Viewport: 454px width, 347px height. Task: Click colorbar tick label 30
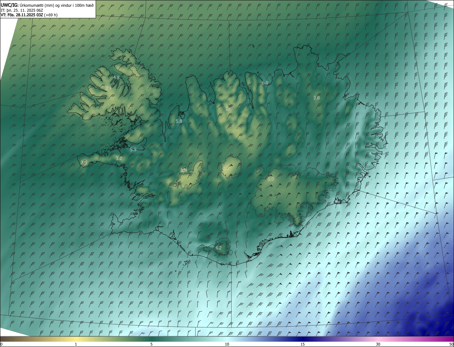tap(378, 344)
